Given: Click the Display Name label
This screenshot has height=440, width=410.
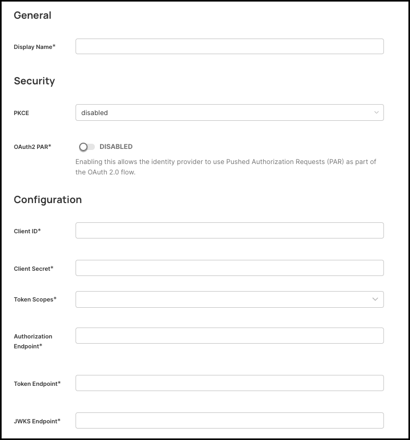Looking at the screenshot, I should 34,47.
